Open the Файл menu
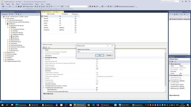The image size is (191, 107). coord(2,4)
